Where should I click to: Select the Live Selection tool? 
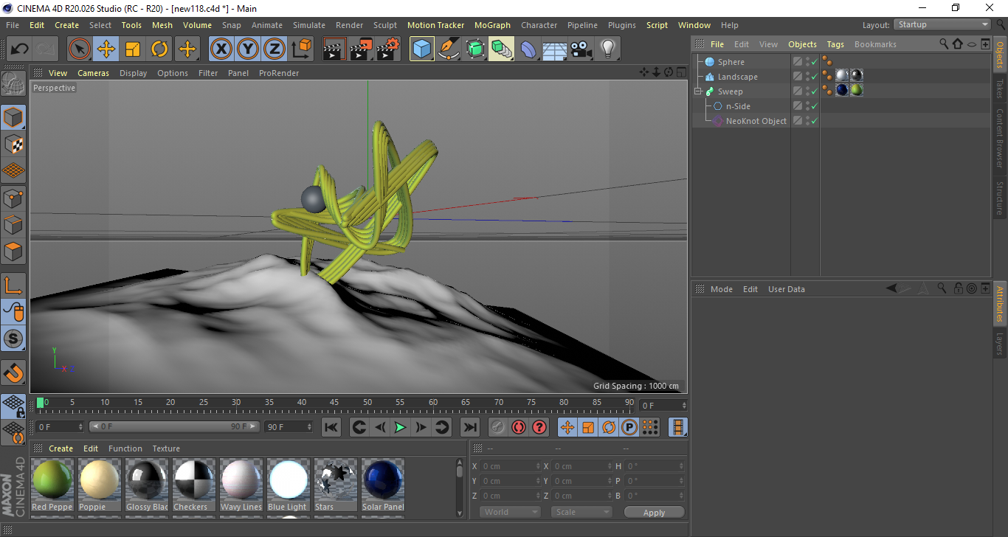(x=80, y=49)
